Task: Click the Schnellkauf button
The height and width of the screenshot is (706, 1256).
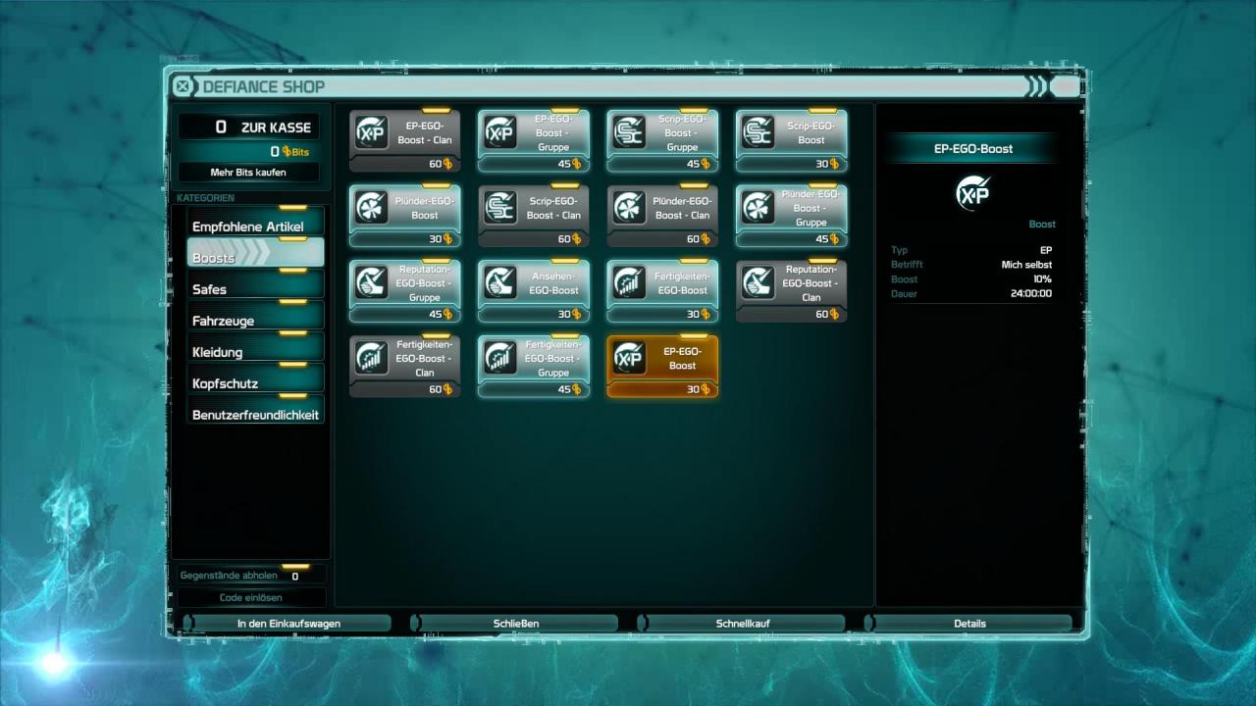Action: (x=743, y=623)
